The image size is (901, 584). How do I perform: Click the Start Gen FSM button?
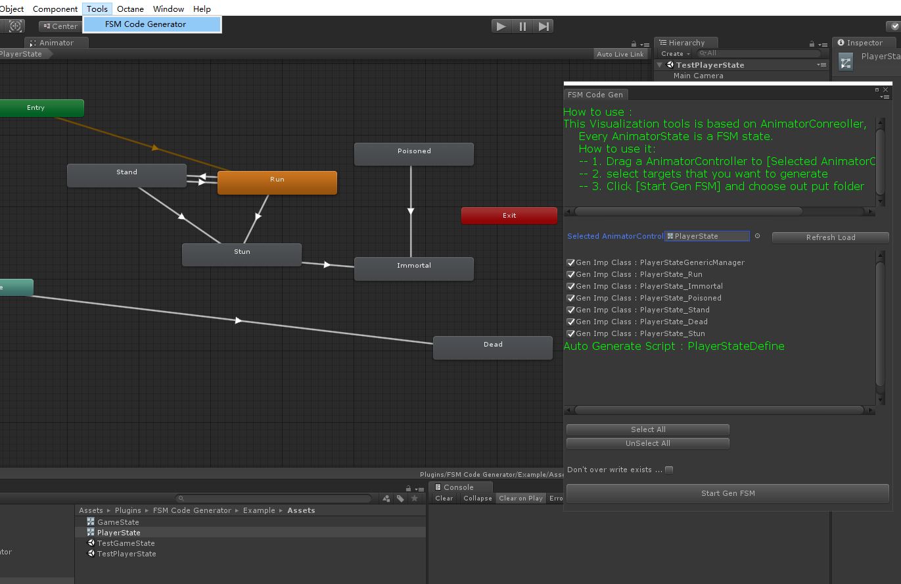(728, 493)
